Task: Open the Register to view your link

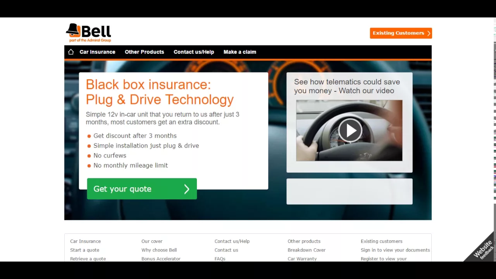Action: click(384, 259)
